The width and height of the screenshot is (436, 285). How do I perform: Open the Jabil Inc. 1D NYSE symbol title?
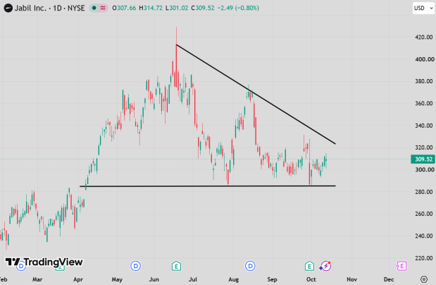tap(49, 8)
